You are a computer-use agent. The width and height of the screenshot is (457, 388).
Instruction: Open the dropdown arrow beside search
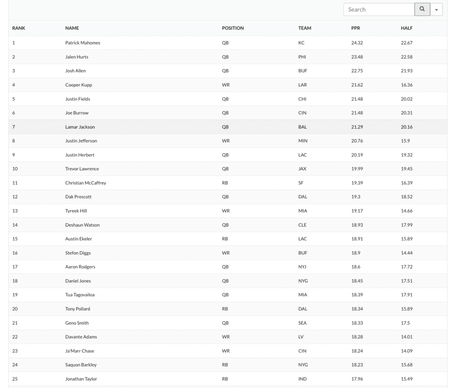436,9
